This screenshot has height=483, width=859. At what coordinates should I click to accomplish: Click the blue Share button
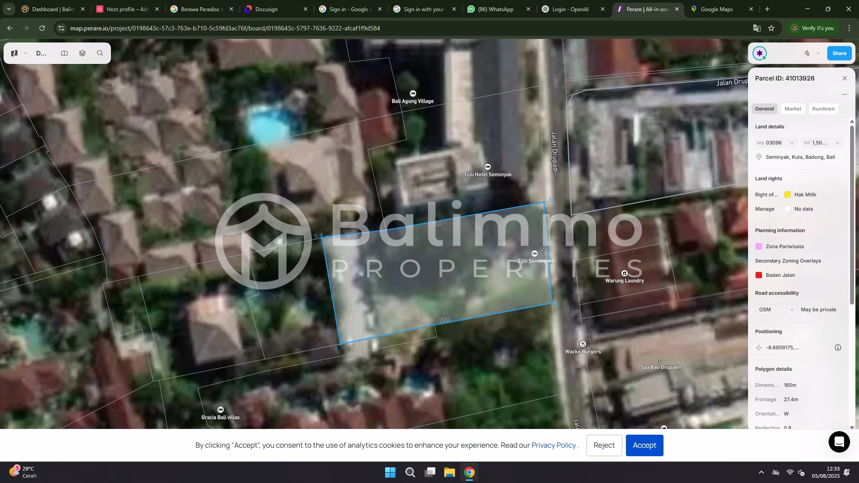[x=839, y=53]
